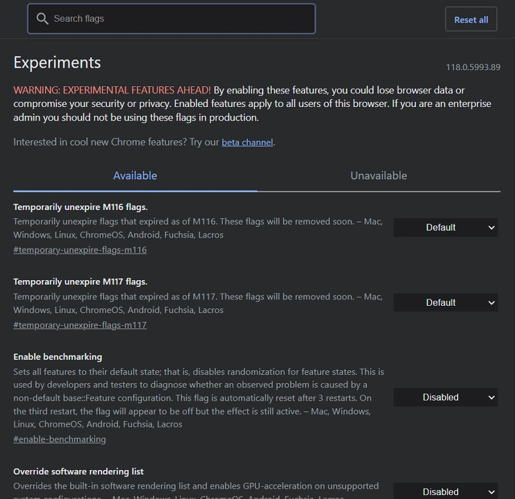
Task: Follow the #temporary-unexpire-flags-m116 anchor link
Action: click(80, 250)
